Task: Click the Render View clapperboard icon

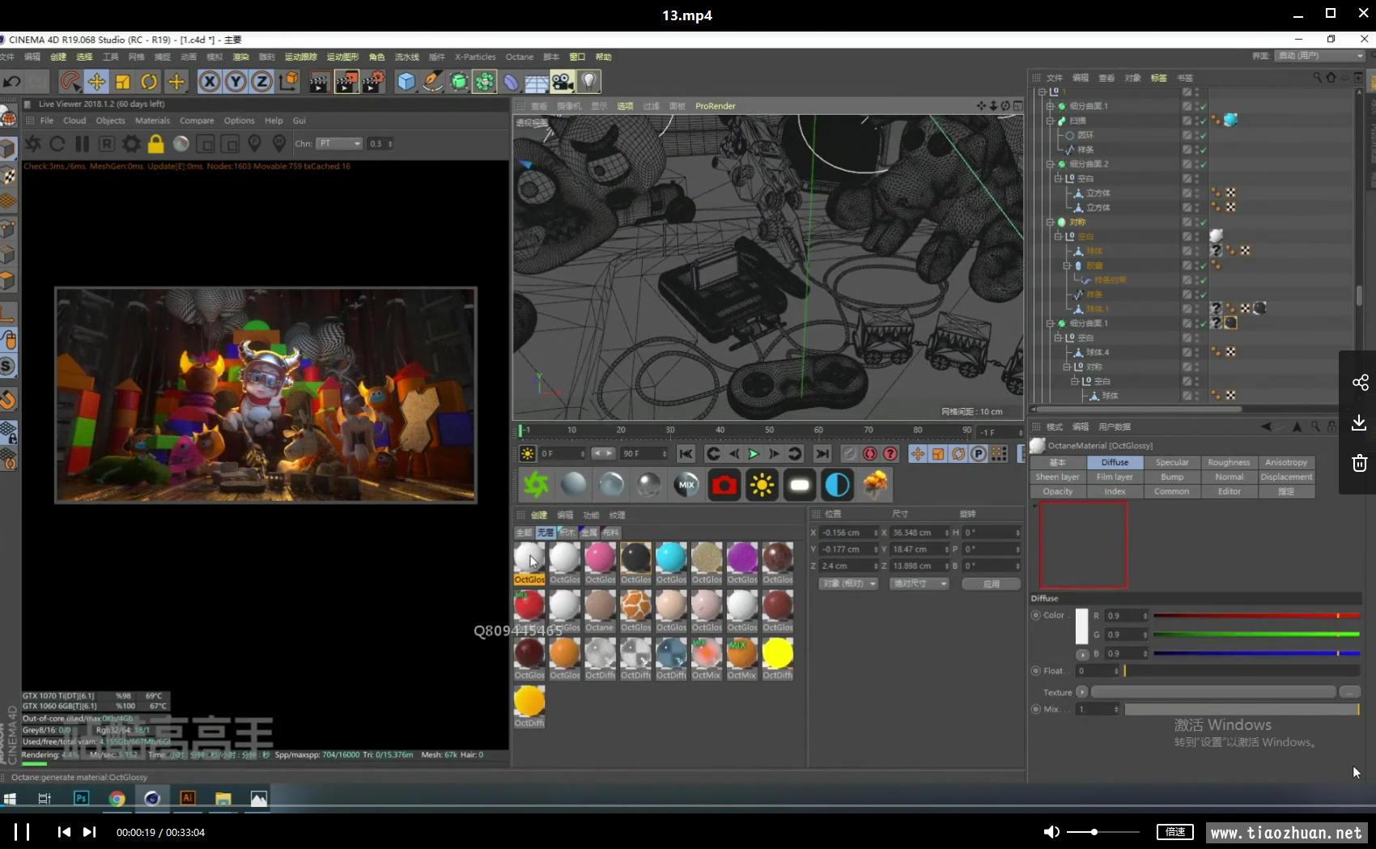Action: tap(319, 81)
